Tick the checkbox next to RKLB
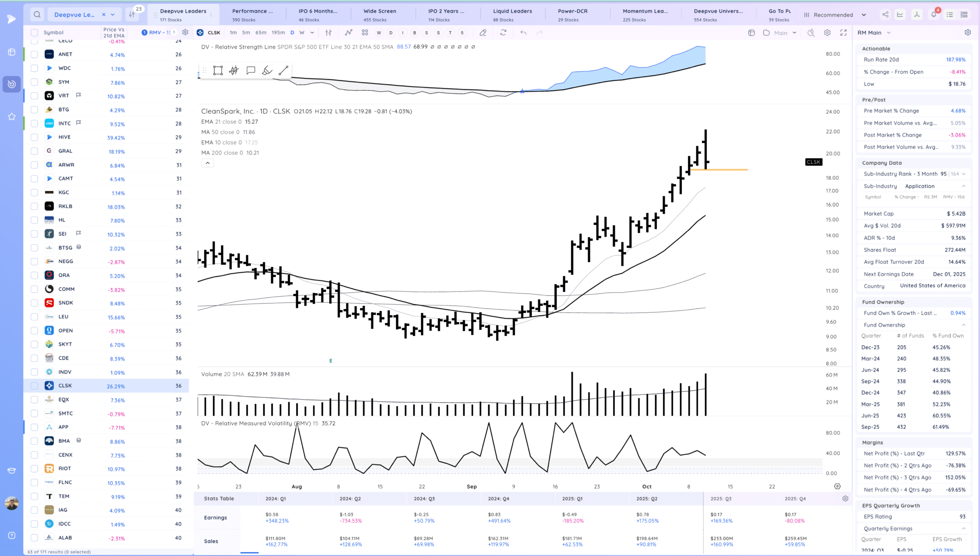Viewport: 980px width, 556px height. pos(34,206)
